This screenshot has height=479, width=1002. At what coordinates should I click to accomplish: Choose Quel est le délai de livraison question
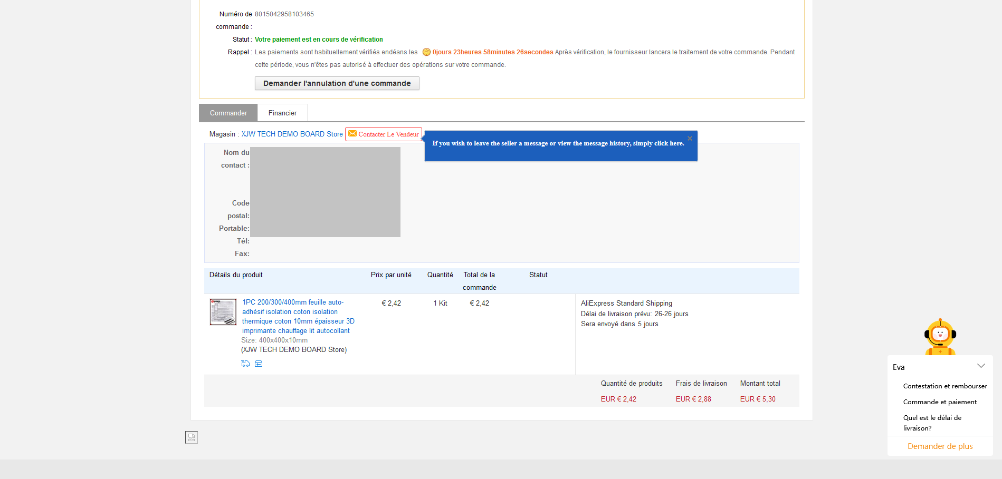tap(932, 423)
